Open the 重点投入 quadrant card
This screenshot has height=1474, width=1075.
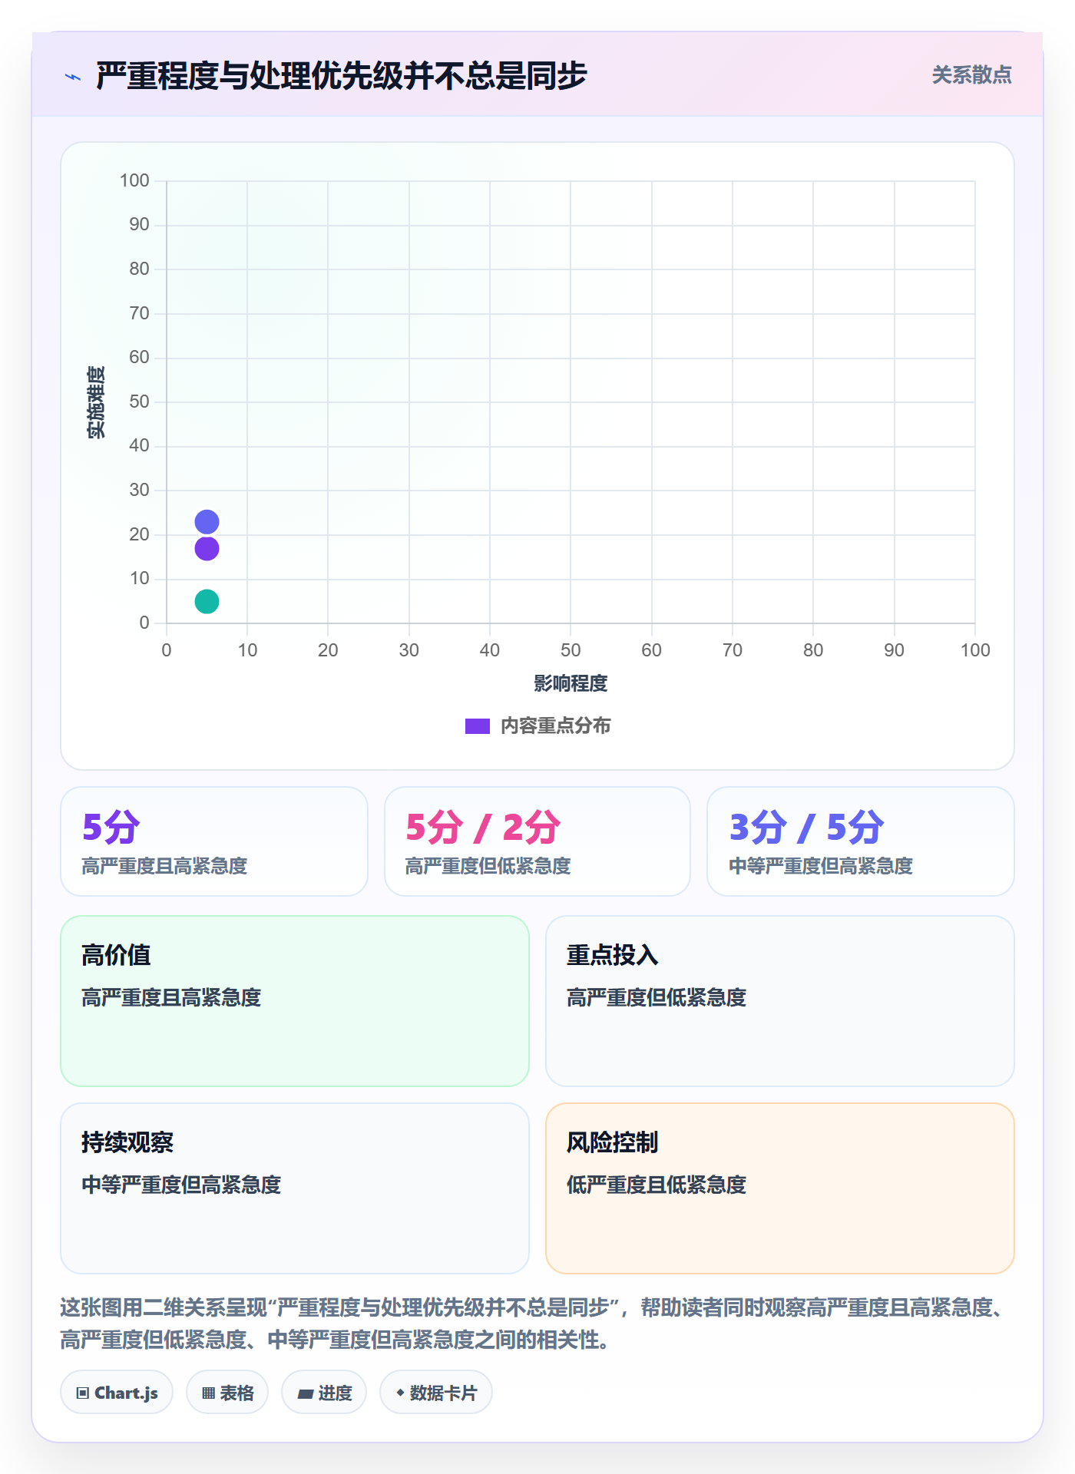click(x=780, y=1000)
